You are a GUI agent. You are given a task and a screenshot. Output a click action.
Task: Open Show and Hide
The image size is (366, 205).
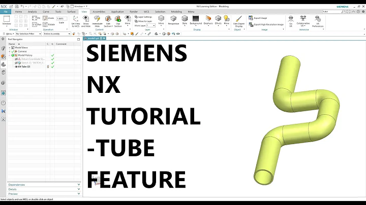[86, 21]
